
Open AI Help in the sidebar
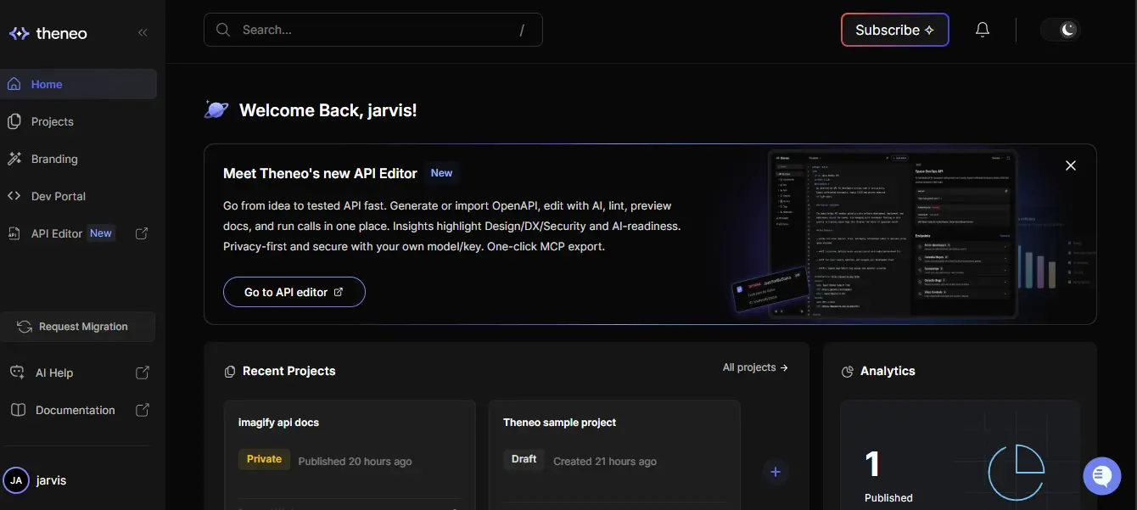click(54, 373)
